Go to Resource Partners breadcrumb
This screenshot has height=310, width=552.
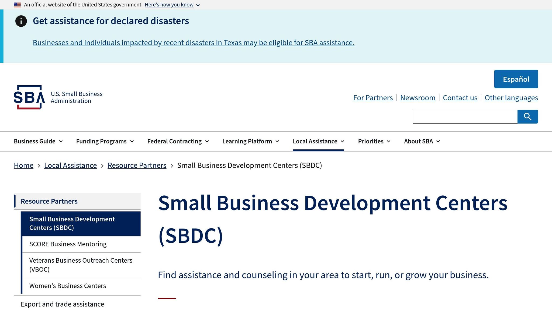point(137,165)
